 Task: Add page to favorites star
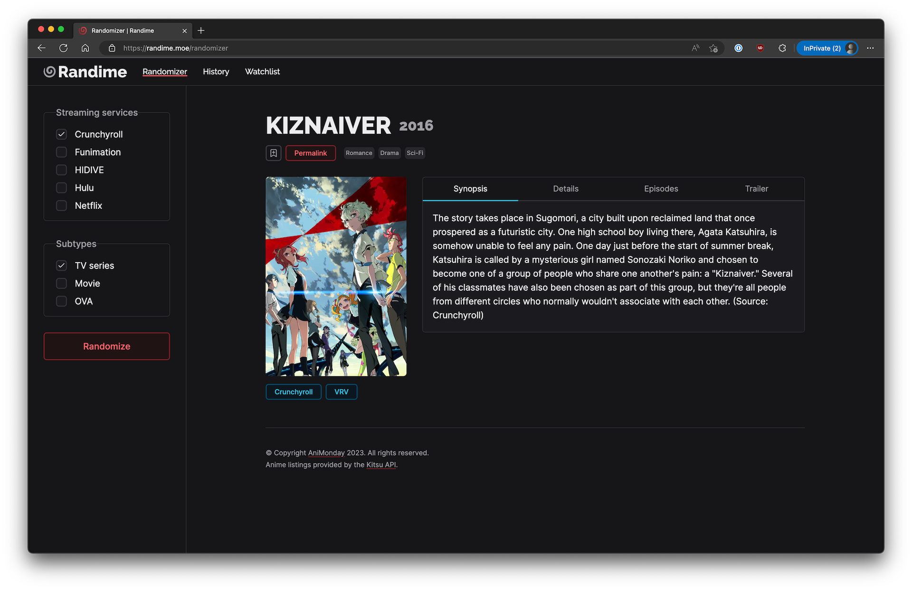point(713,48)
